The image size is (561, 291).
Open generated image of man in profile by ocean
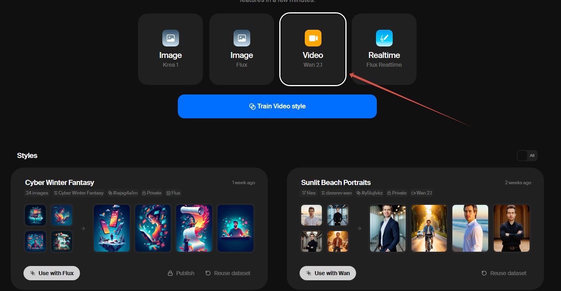click(x=470, y=228)
